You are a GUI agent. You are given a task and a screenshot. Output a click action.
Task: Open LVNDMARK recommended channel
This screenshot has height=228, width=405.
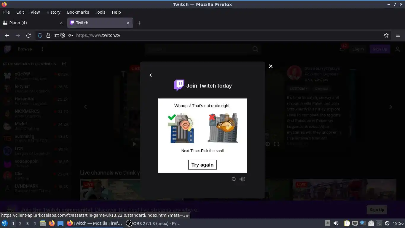36,188
